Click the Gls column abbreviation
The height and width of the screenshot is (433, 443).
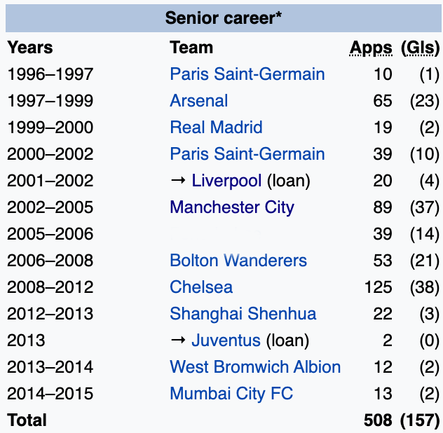[x=420, y=48]
